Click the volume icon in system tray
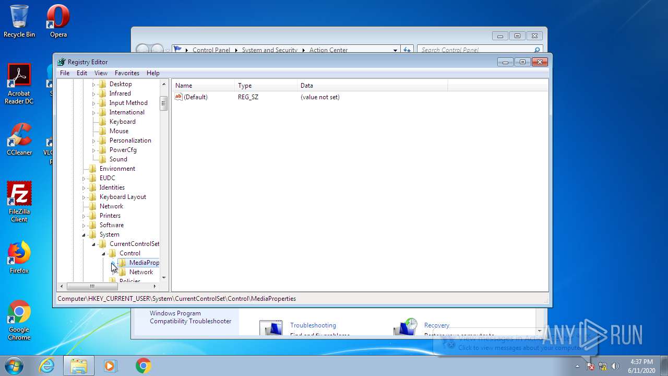This screenshot has height=376, width=668. [x=615, y=366]
